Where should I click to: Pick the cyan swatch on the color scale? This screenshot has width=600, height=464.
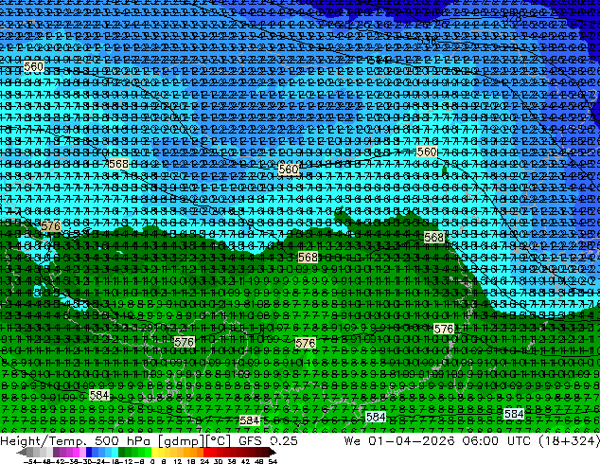pyautogui.click(x=115, y=453)
